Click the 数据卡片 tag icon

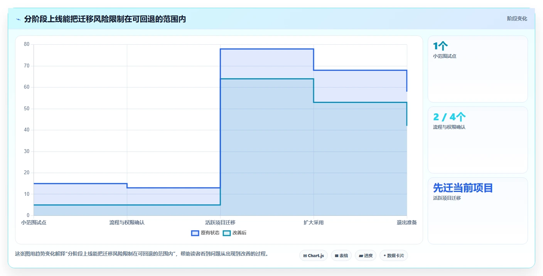point(384,256)
